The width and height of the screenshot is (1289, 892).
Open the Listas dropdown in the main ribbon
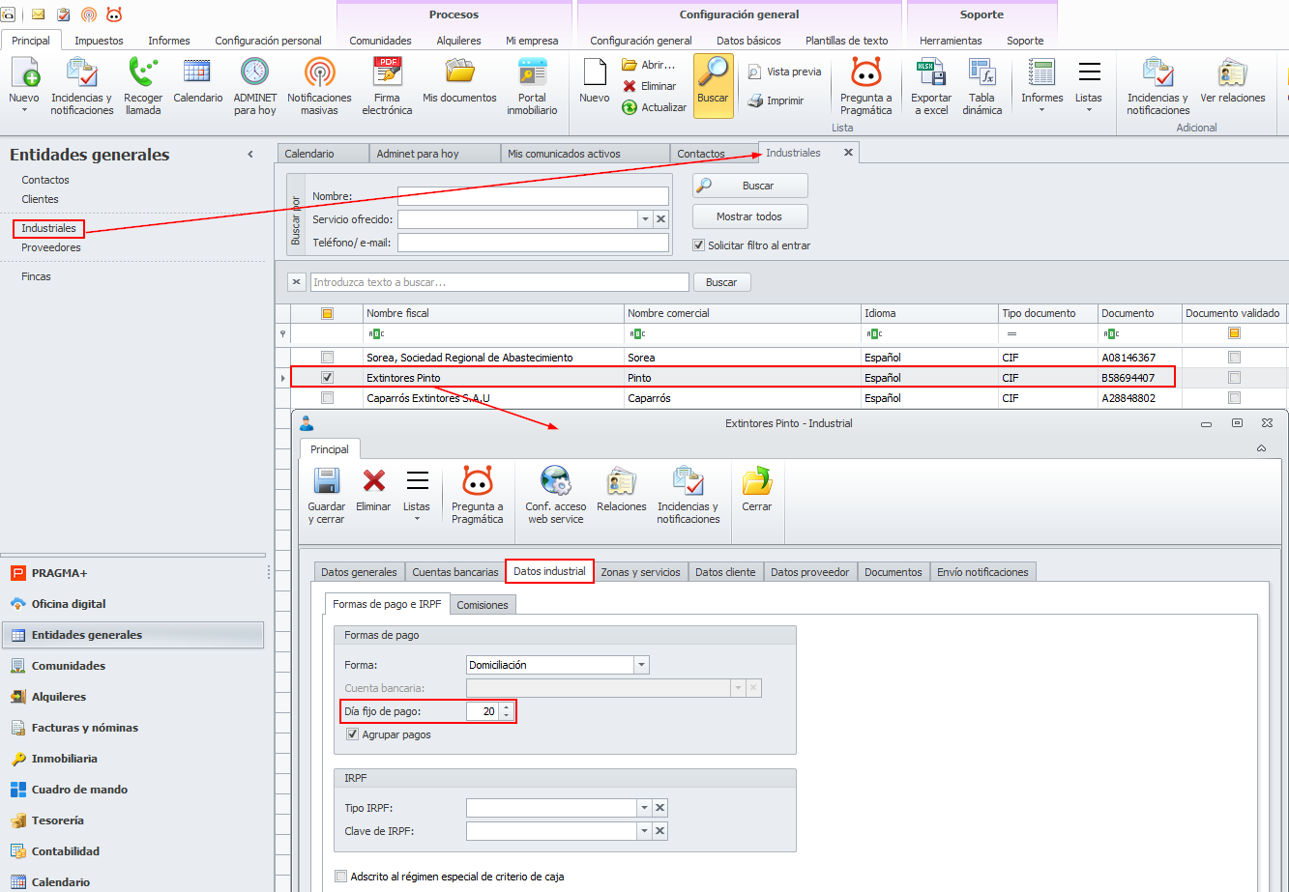coord(1089,86)
